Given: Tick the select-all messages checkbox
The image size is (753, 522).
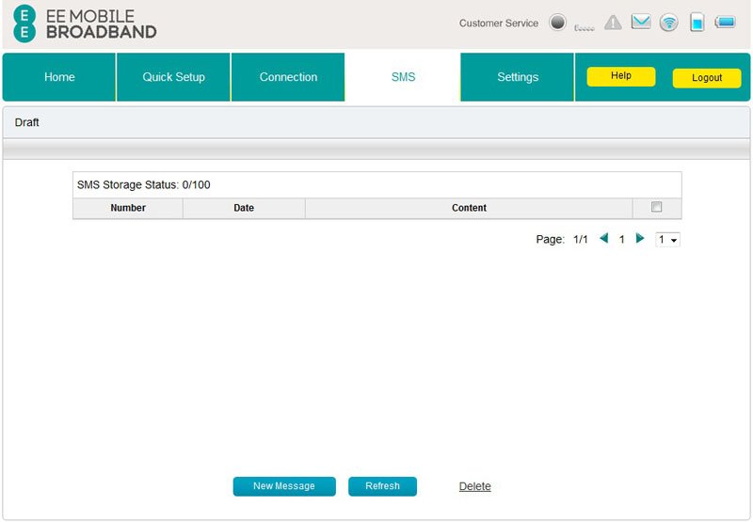Looking at the screenshot, I should pos(656,207).
